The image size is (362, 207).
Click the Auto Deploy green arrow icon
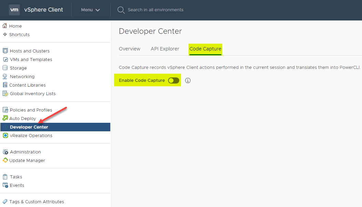(5, 118)
